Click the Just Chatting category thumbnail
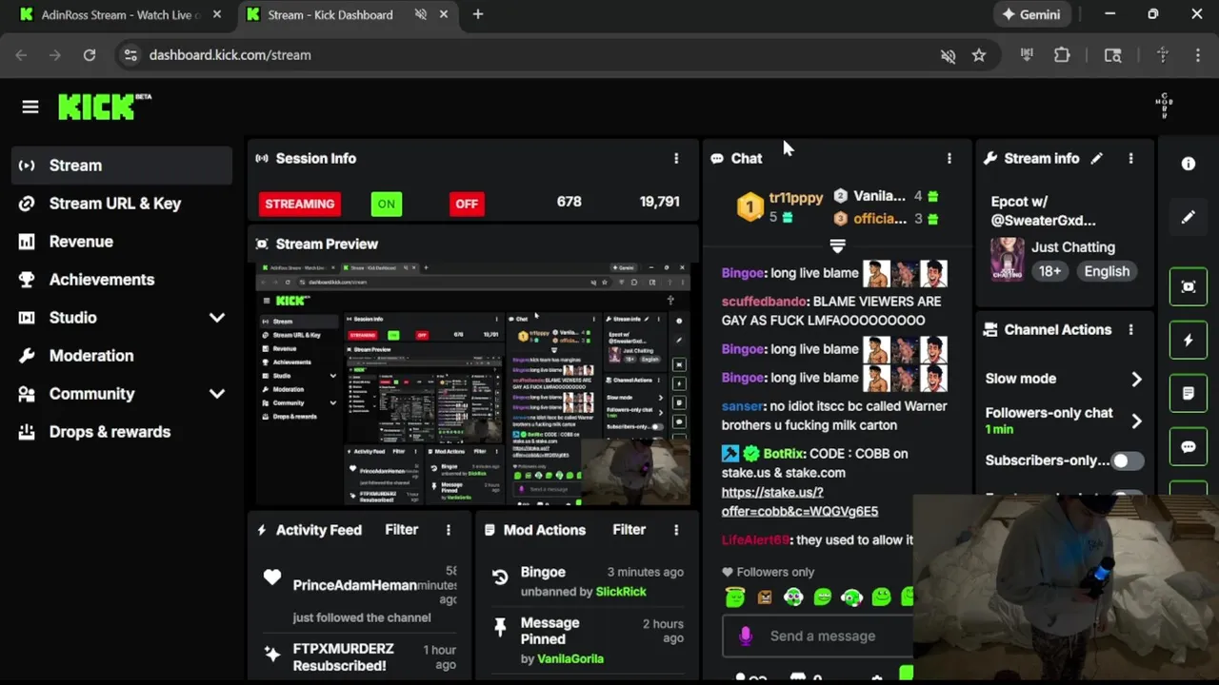The height and width of the screenshot is (685, 1219). (1008, 259)
